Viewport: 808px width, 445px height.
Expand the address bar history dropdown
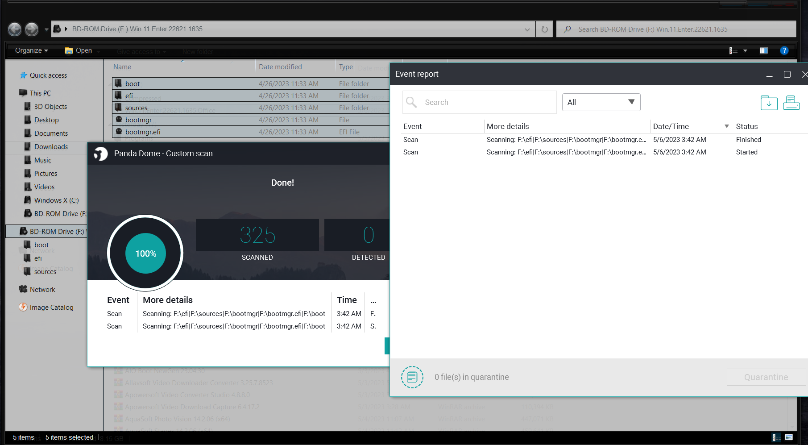(527, 29)
